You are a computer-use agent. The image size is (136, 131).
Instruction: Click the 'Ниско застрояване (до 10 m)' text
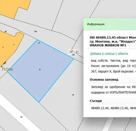pos(113,66)
